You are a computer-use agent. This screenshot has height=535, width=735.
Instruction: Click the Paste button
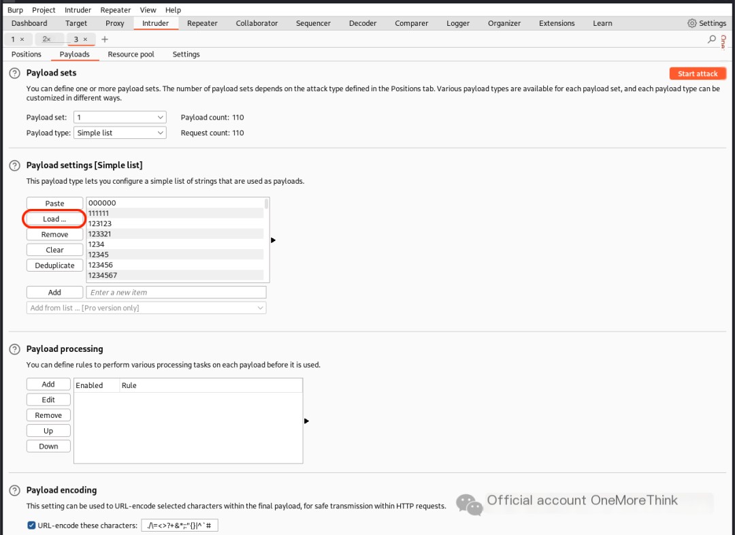[x=55, y=204]
